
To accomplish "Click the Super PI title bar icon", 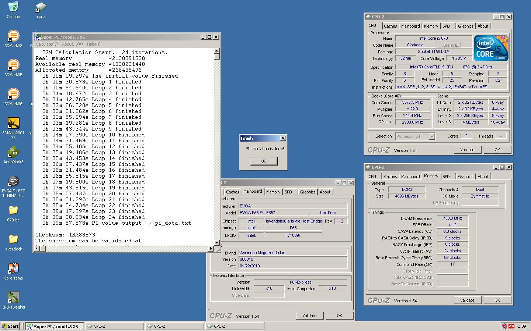I will [x=37, y=37].
